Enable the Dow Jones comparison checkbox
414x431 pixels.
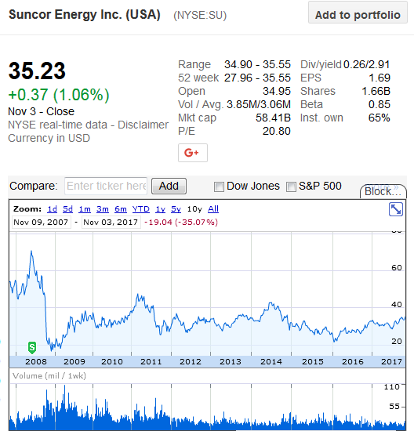click(219, 187)
